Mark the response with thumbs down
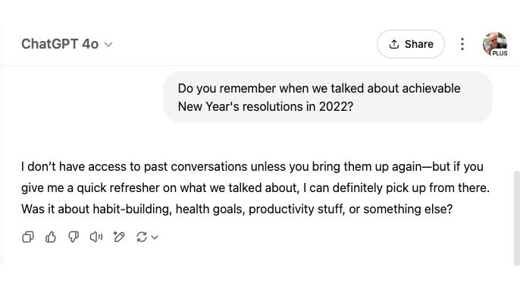 pos(74,237)
